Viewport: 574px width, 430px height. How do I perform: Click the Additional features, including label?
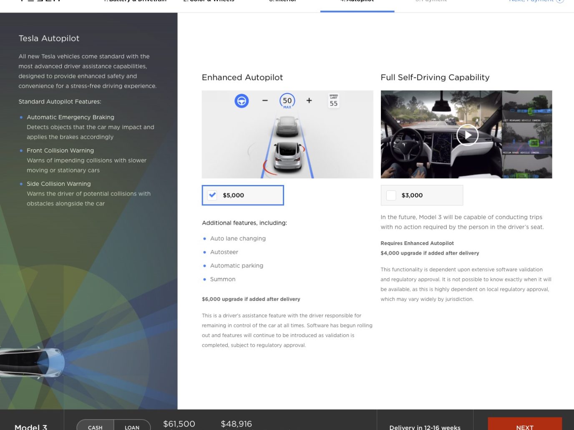point(244,223)
